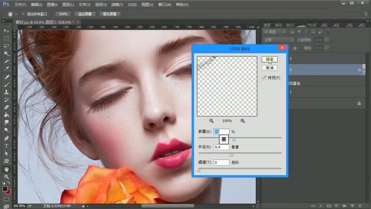Open the 正常 blend mode dropdown
The width and height of the screenshot is (371, 209).
click(278, 40)
